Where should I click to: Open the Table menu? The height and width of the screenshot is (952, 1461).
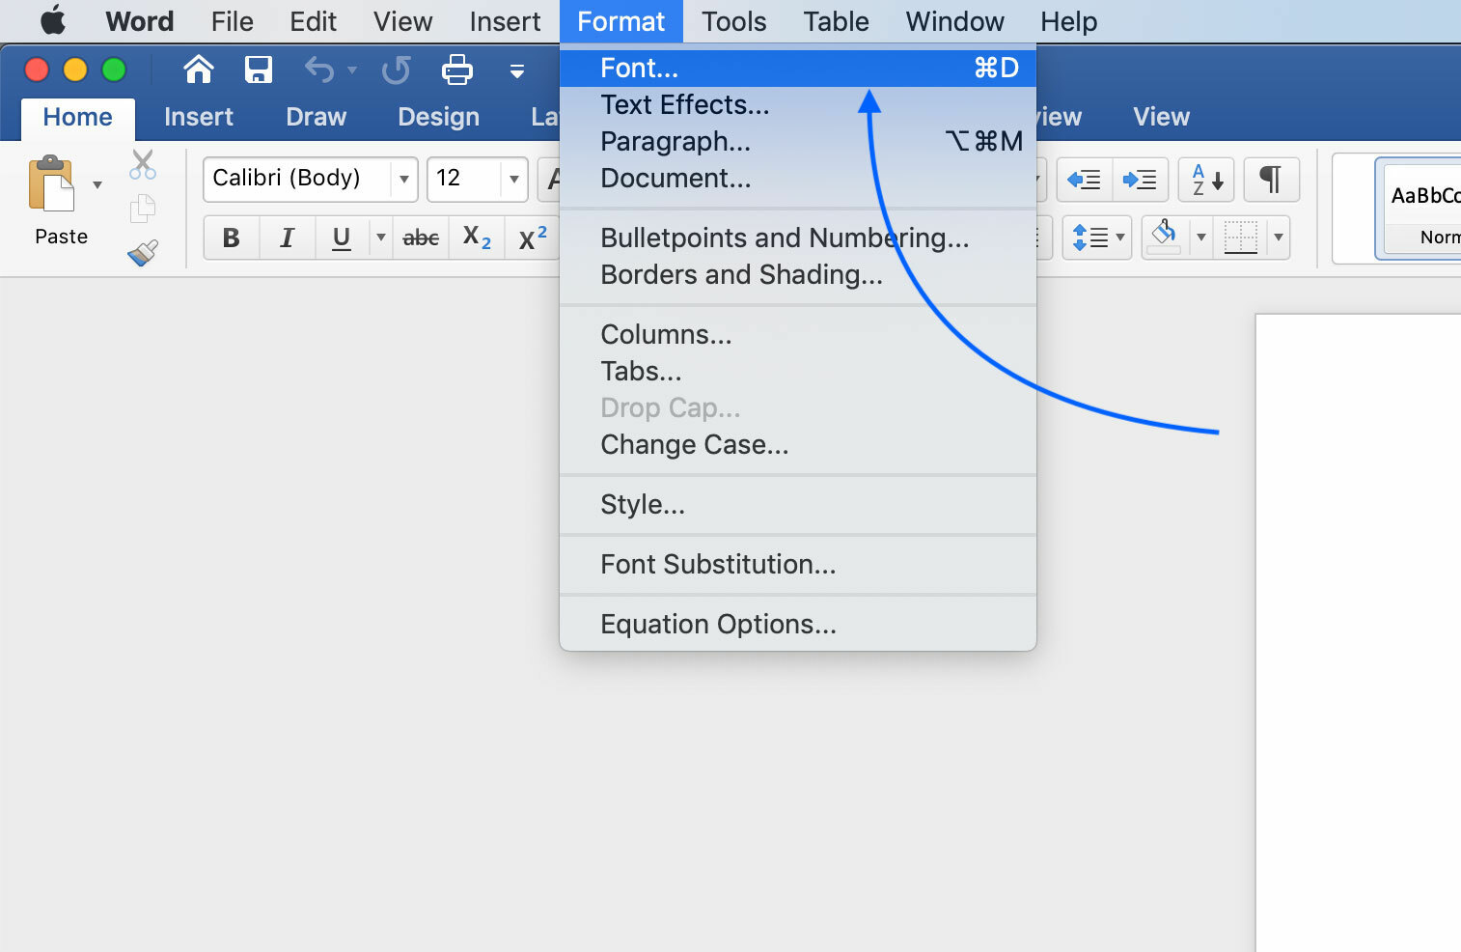[x=836, y=21]
